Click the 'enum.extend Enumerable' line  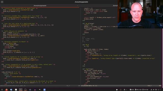click(x=11, y=51)
